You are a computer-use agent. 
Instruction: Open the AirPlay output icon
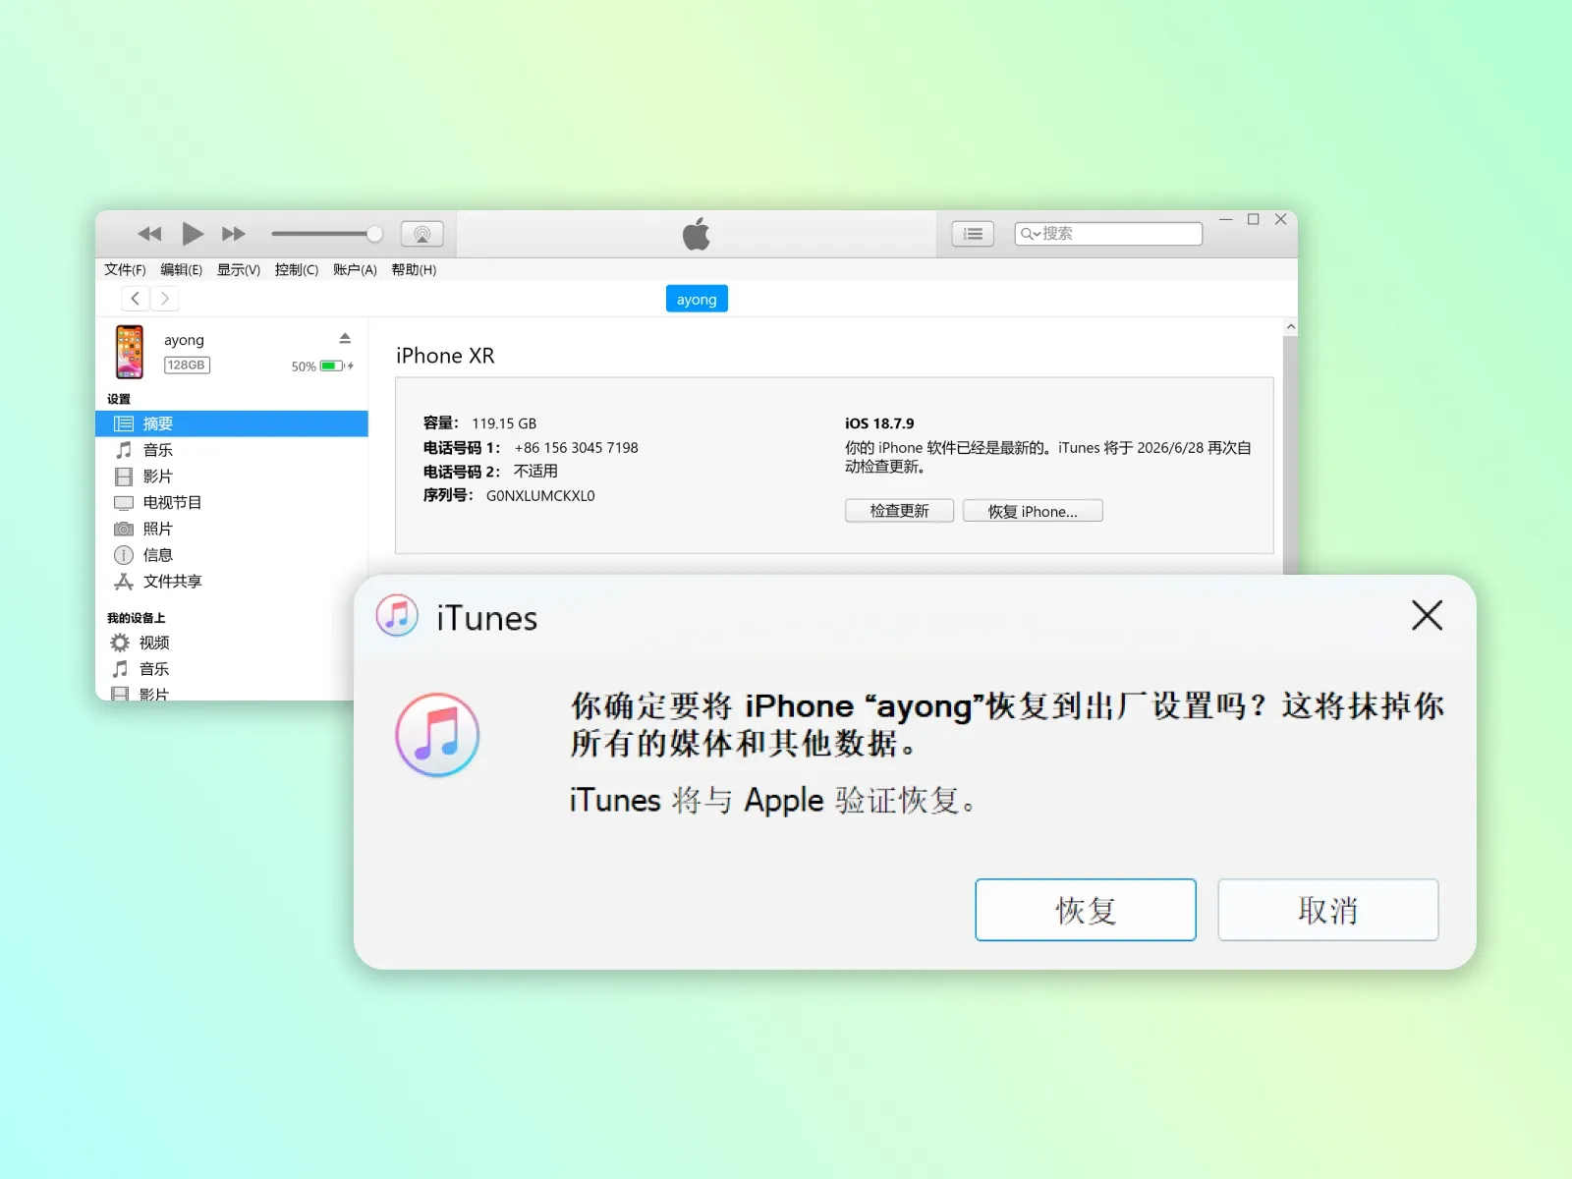pos(422,234)
